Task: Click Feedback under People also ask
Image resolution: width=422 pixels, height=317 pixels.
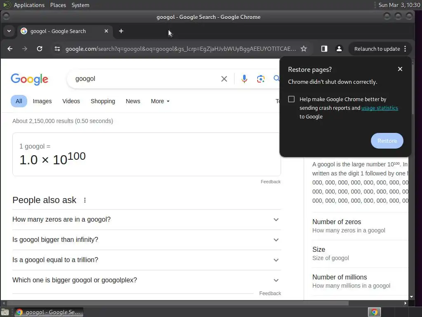Action: click(x=270, y=293)
